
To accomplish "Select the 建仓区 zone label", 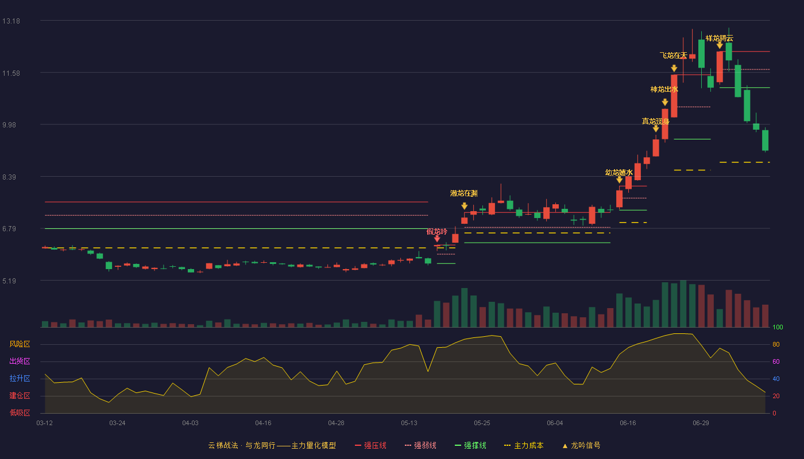I will click(x=20, y=396).
